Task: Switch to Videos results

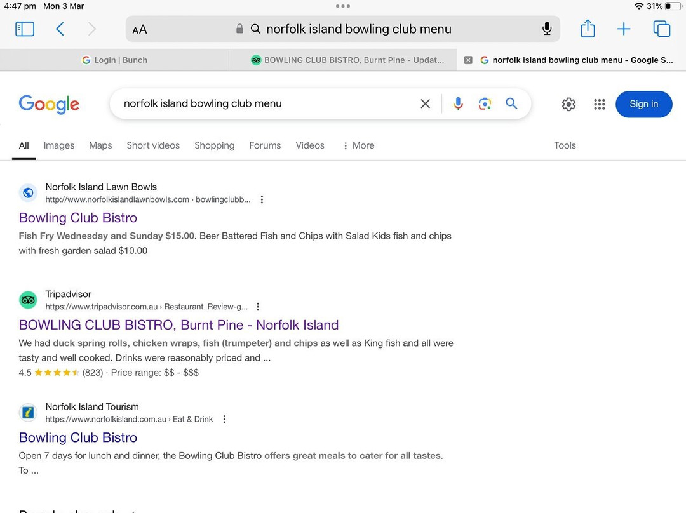Action: click(310, 145)
